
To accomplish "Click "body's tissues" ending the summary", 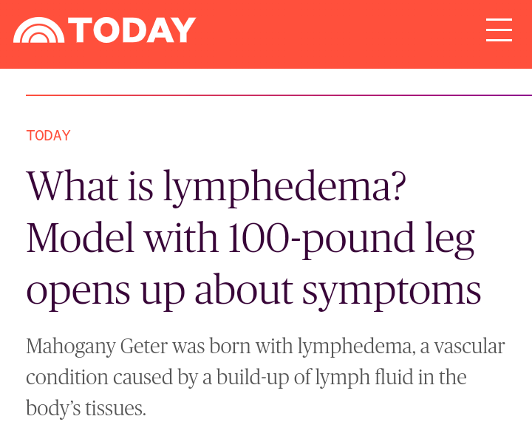I will pos(86,409).
